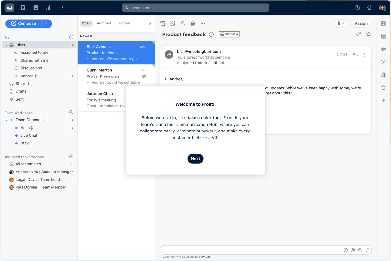Collapse the Team Channels chevron

6,120
